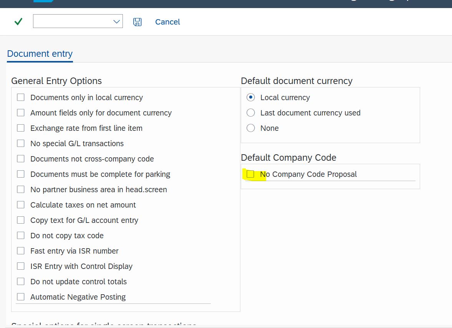
Task: Toggle Exchange rate from first line item
Action: click(x=21, y=128)
